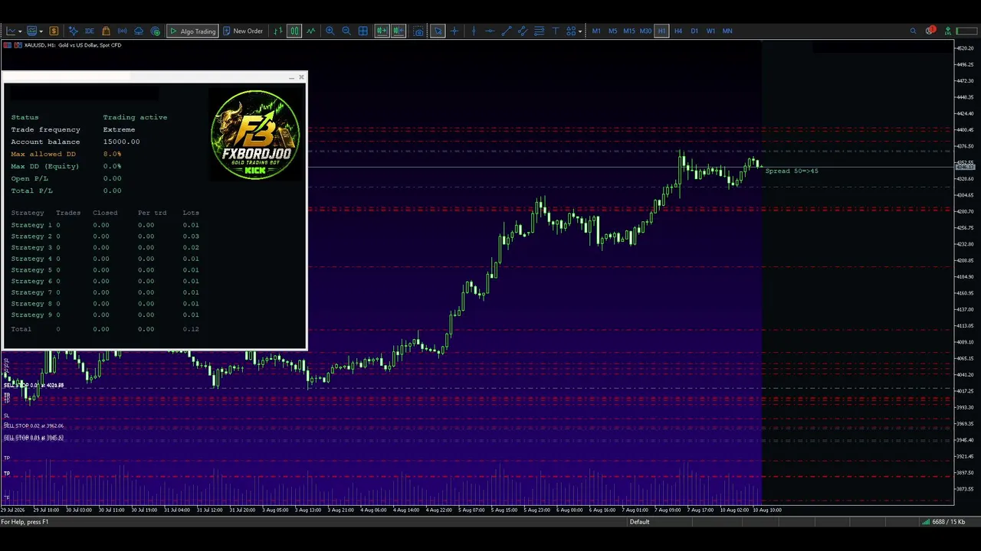Toggle chart shift button

(399, 31)
